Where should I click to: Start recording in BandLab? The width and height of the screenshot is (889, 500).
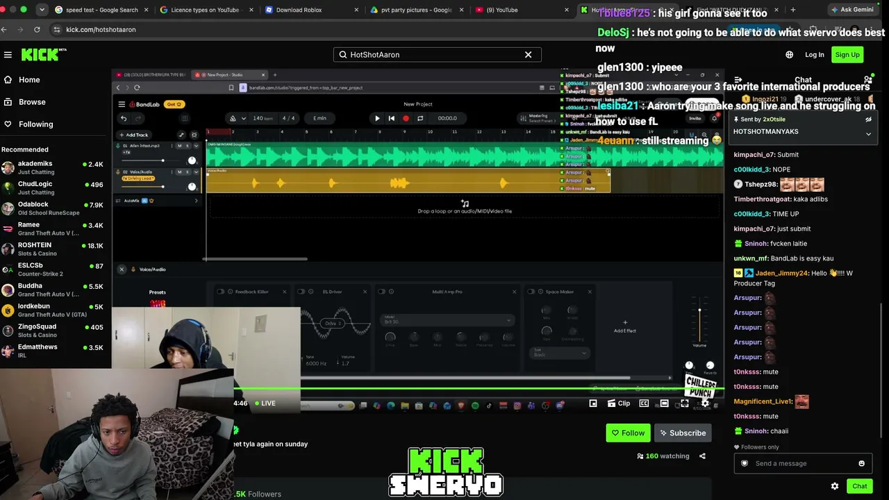[406, 118]
